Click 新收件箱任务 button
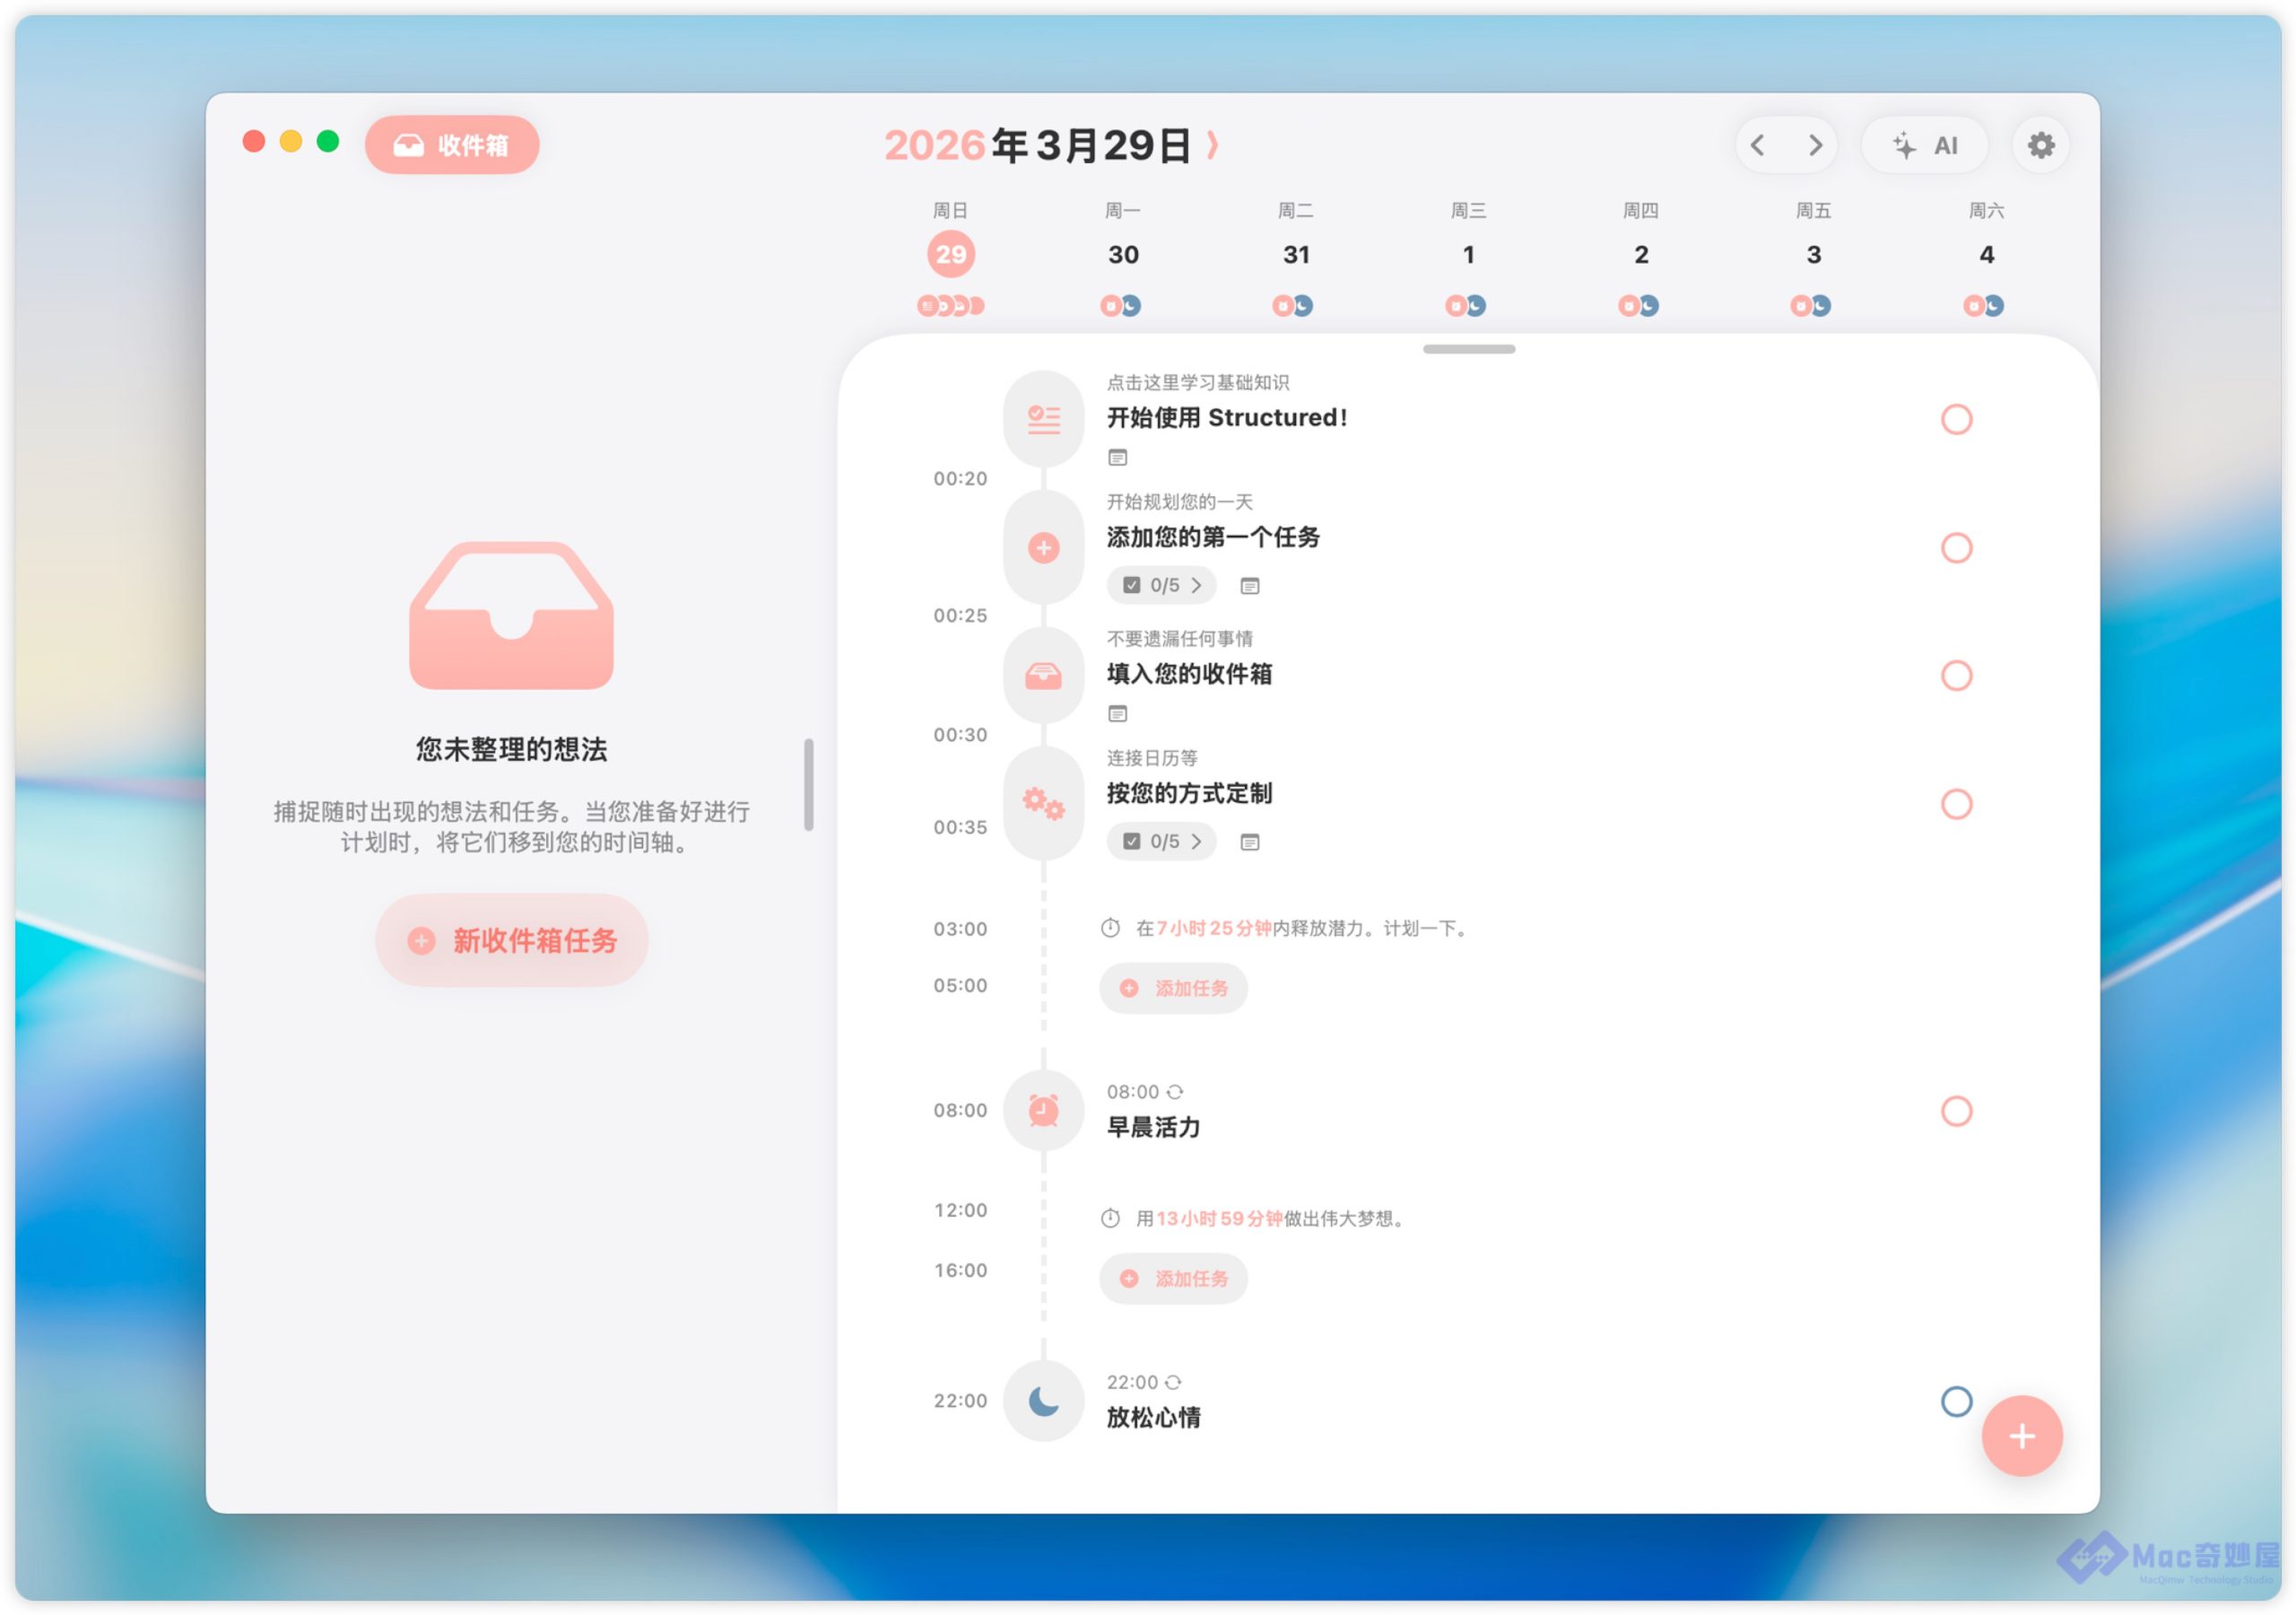The height and width of the screenshot is (1615, 2296). pyautogui.click(x=511, y=939)
